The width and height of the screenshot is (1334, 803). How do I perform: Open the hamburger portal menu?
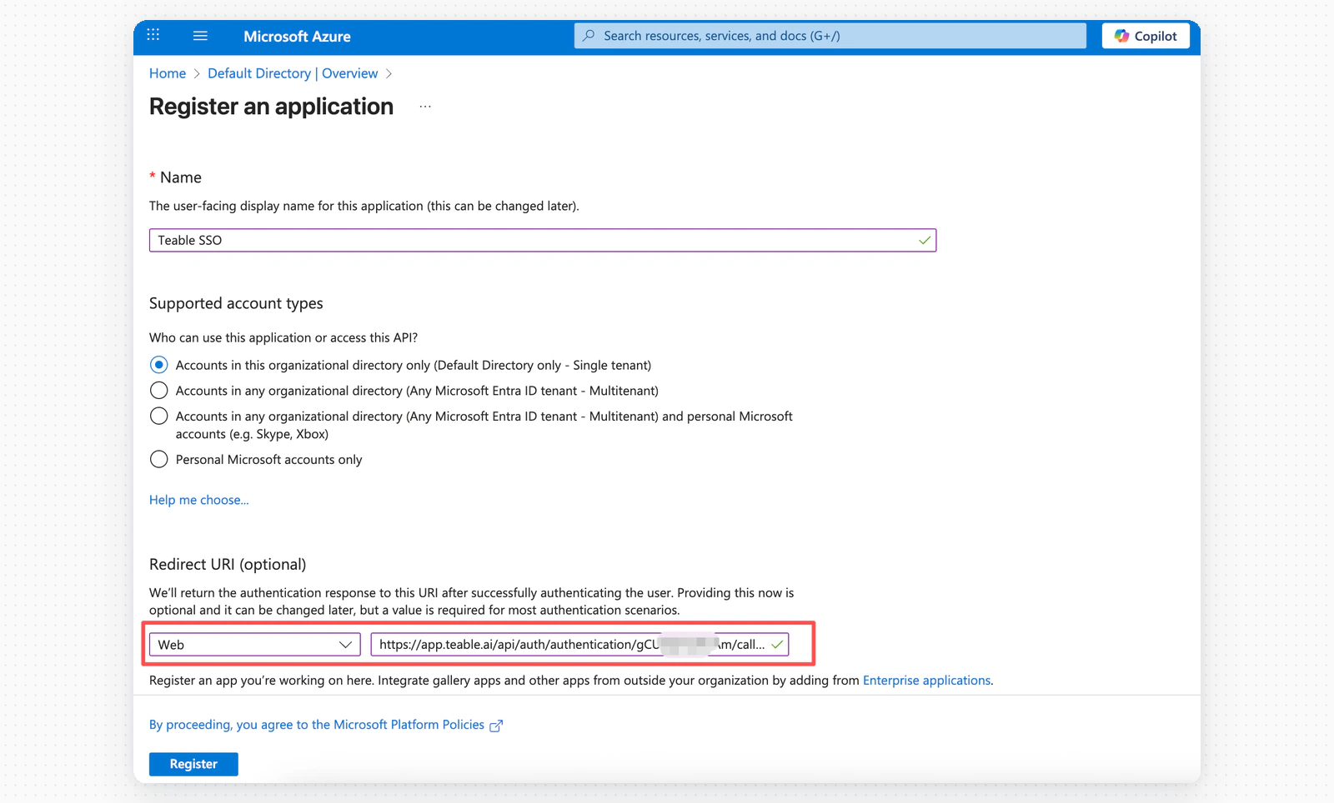(200, 36)
